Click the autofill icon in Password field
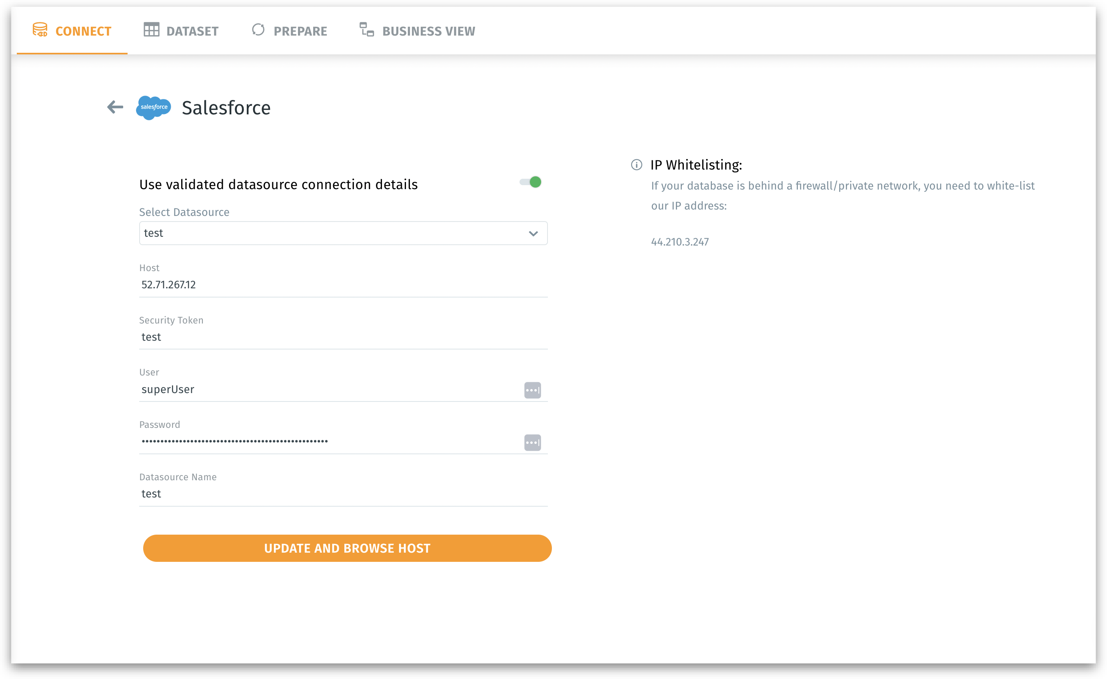Viewport: 1107px width, 679px height. pyautogui.click(x=532, y=442)
